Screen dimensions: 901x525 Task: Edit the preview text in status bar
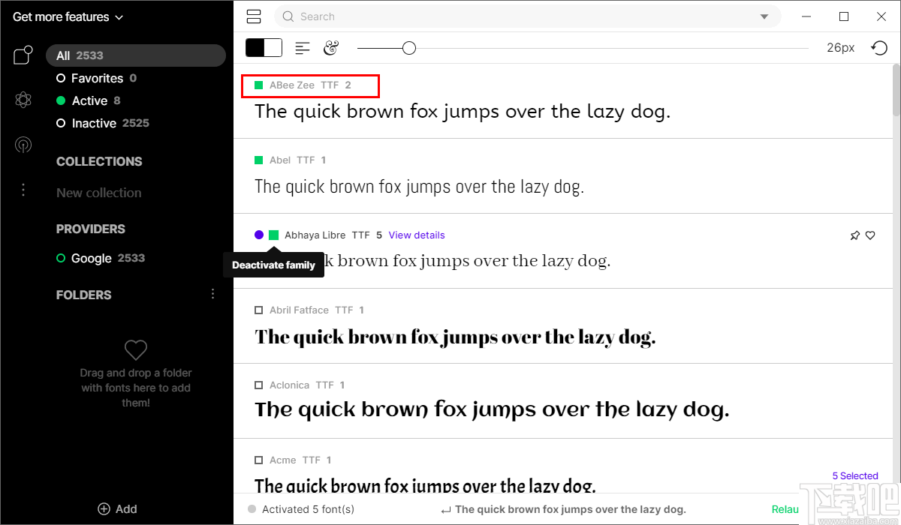coord(563,509)
